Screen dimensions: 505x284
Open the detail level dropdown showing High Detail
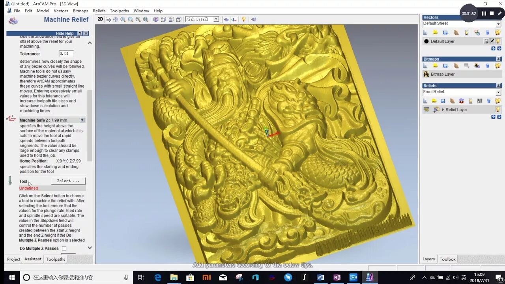pyautogui.click(x=216, y=19)
